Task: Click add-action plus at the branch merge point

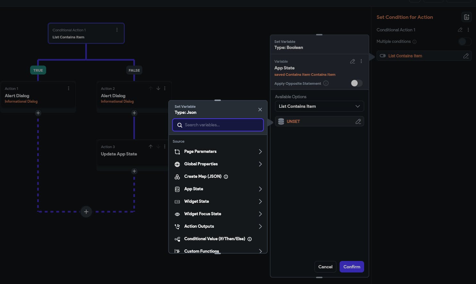Action: [x=86, y=212]
